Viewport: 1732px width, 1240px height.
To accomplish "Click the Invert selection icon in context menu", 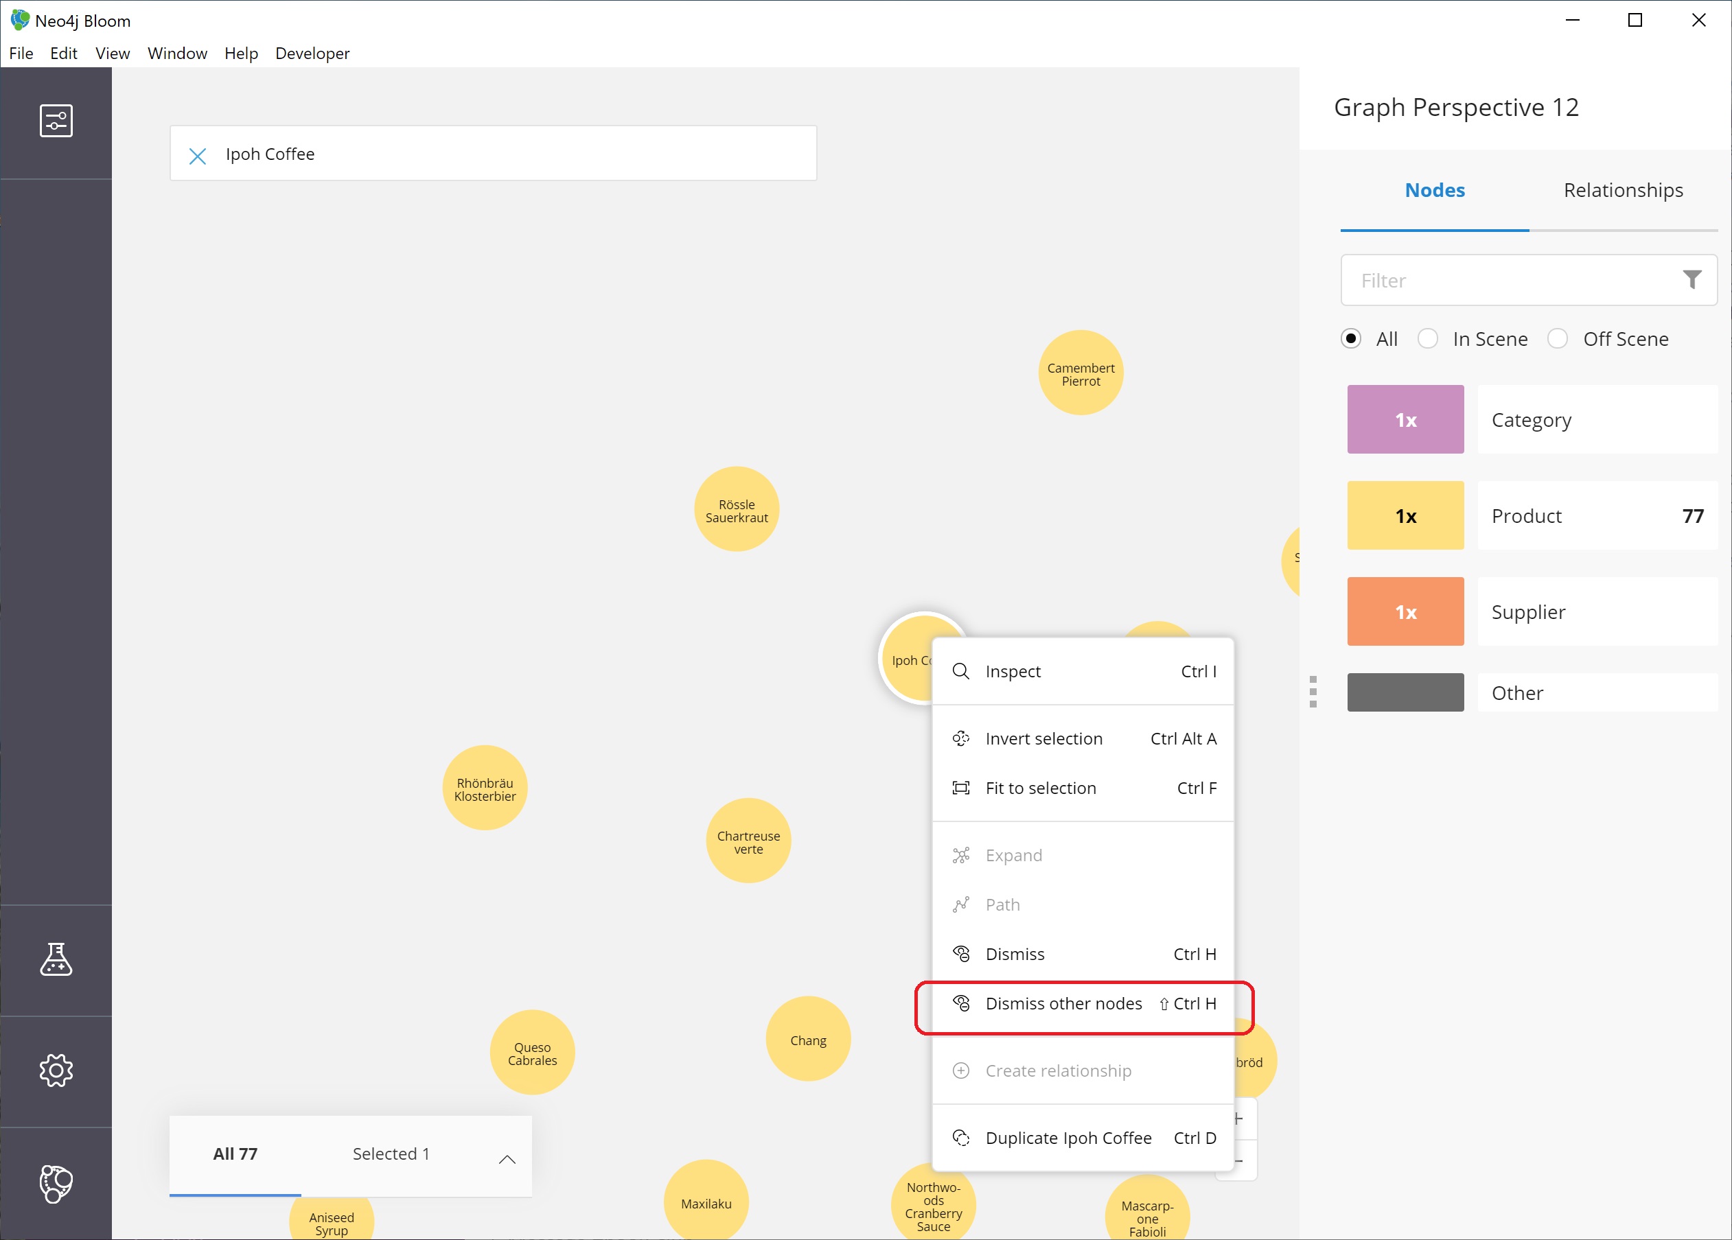I will (961, 738).
